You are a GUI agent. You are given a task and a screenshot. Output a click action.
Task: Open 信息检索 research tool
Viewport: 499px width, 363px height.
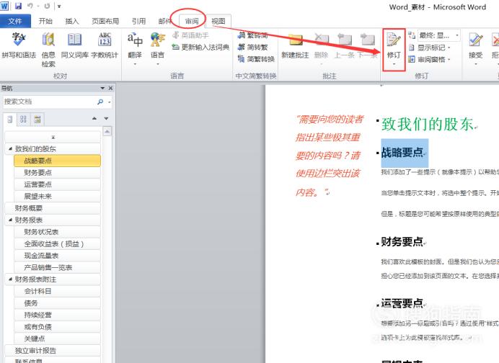48,50
